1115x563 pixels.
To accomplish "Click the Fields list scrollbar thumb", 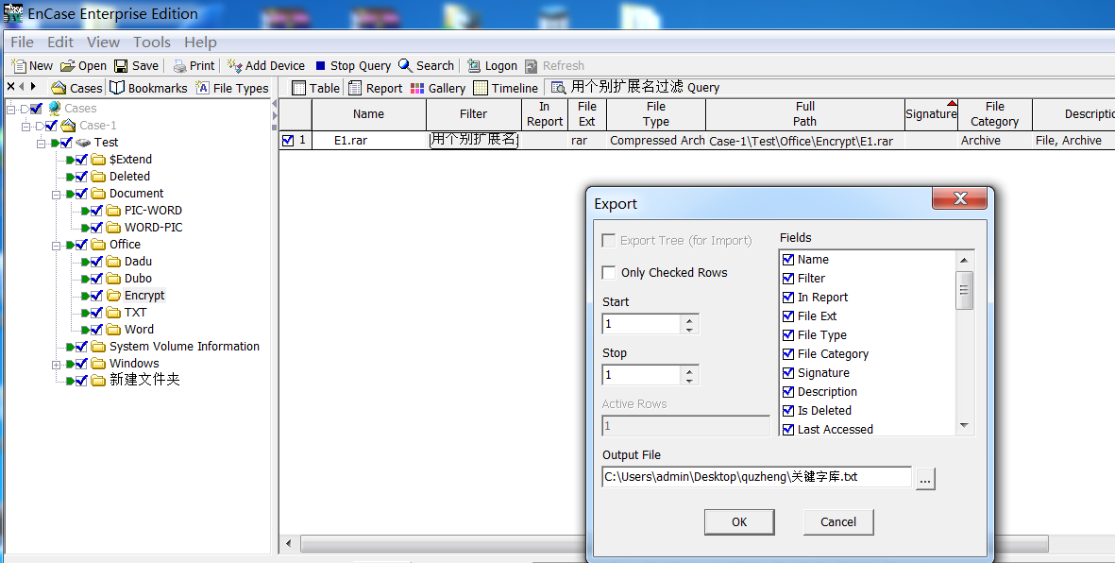I will pyautogui.click(x=964, y=290).
